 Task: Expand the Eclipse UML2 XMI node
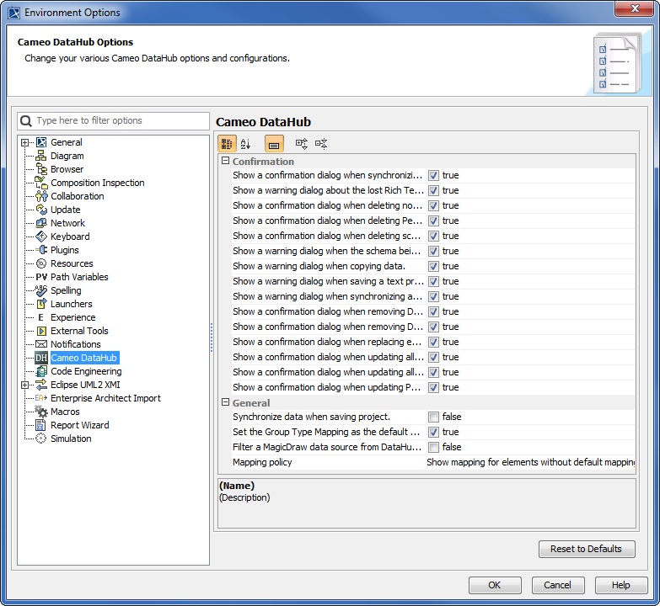(x=24, y=385)
